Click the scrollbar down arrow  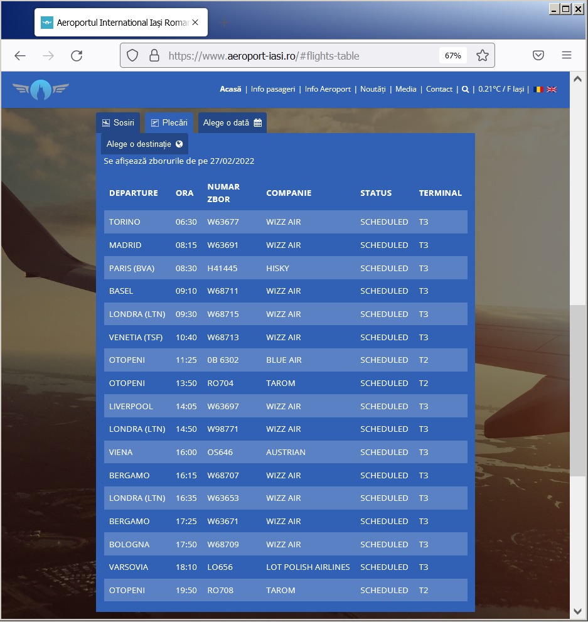point(577,611)
